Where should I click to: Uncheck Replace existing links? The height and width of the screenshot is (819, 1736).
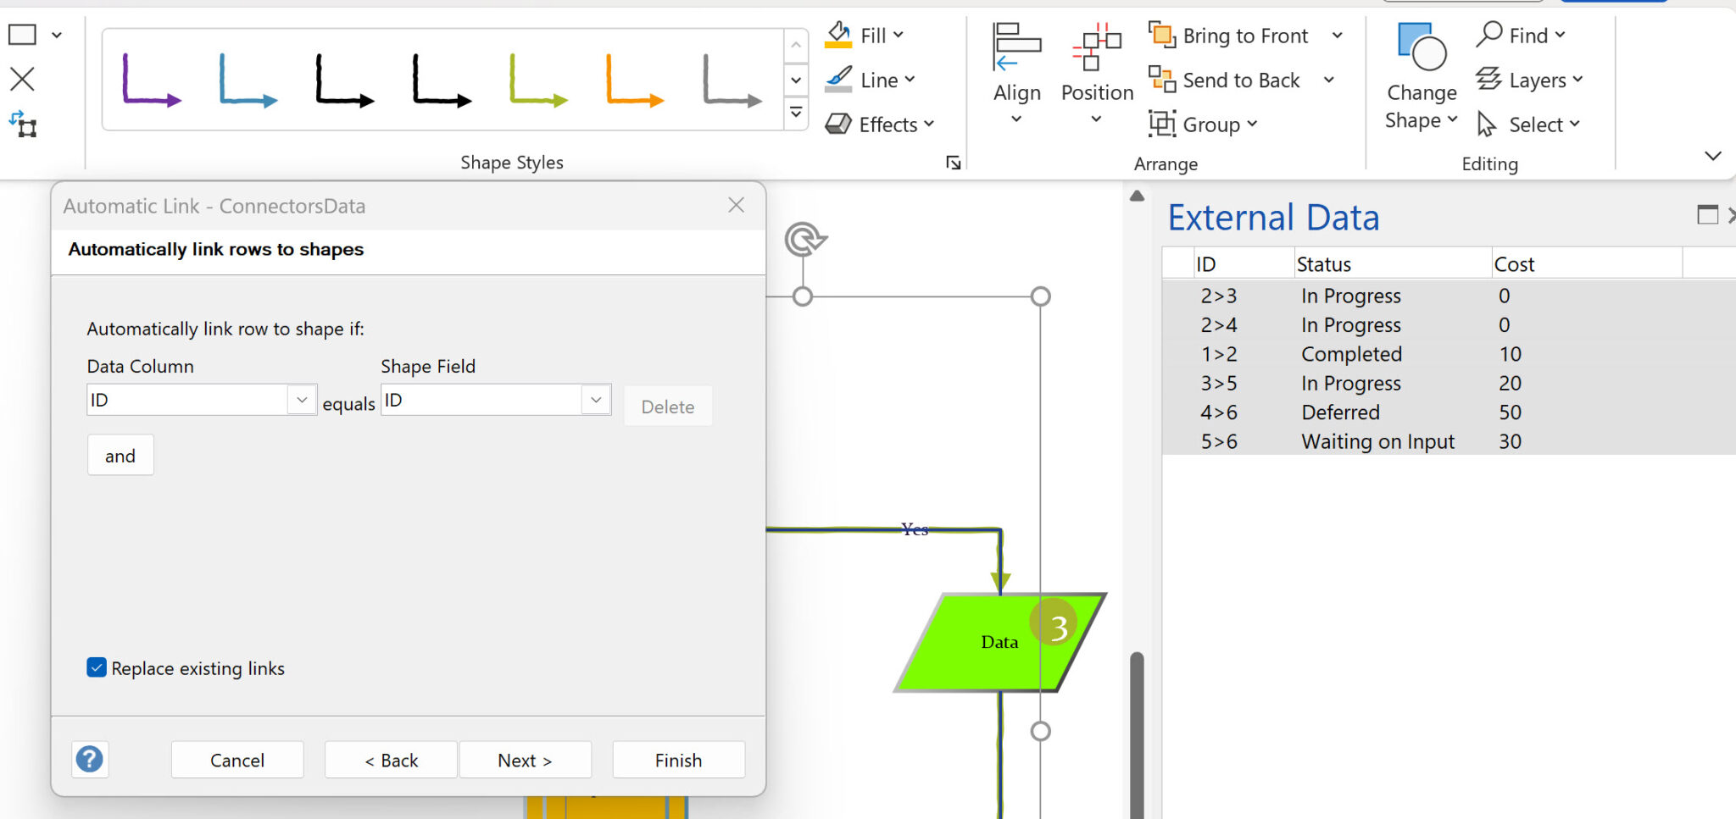click(x=96, y=667)
